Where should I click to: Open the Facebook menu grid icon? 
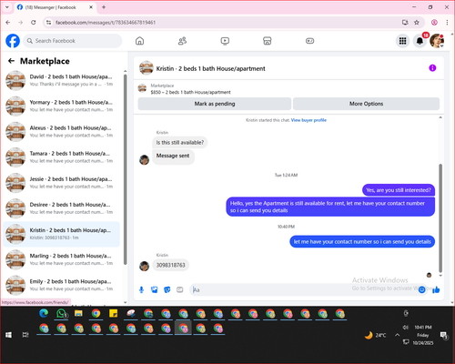tap(402, 41)
